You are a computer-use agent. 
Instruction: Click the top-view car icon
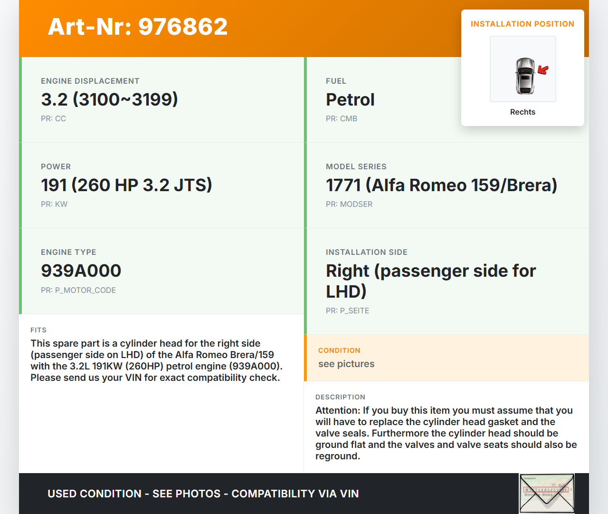click(x=525, y=76)
